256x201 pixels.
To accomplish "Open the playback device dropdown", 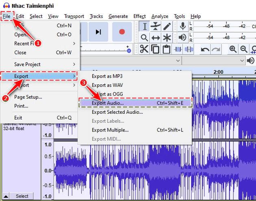I will [214, 61].
